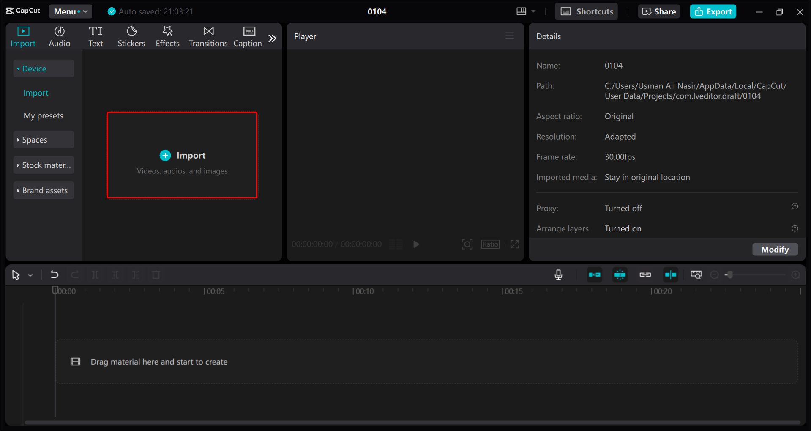Expand the Stock materials section
This screenshot has height=431, width=811.
(x=44, y=165)
